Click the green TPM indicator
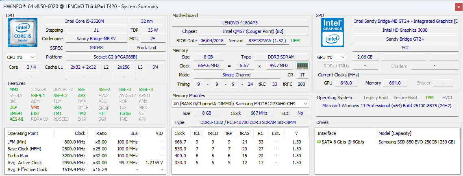This screenshot has height=176, width=463. pyautogui.click(x=429, y=98)
